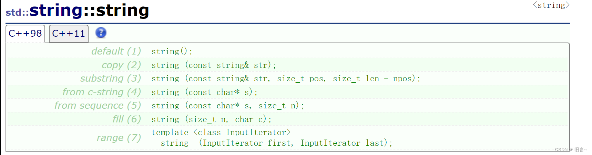592x155 pixels.
Task: Click the string (const string& str) signature
Action: (x=214, y=65)
